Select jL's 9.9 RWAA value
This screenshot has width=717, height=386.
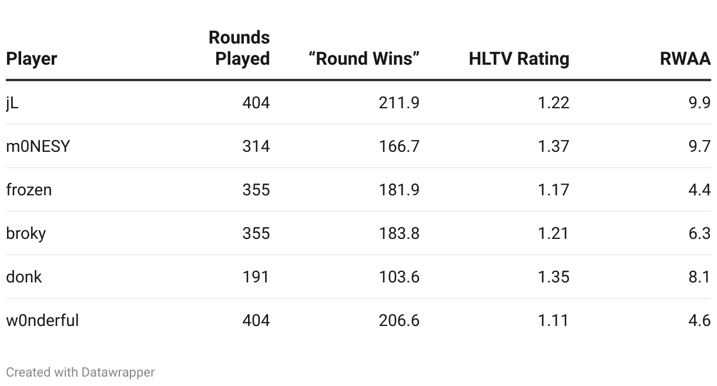pyautogui.click(x=699, y=103)
